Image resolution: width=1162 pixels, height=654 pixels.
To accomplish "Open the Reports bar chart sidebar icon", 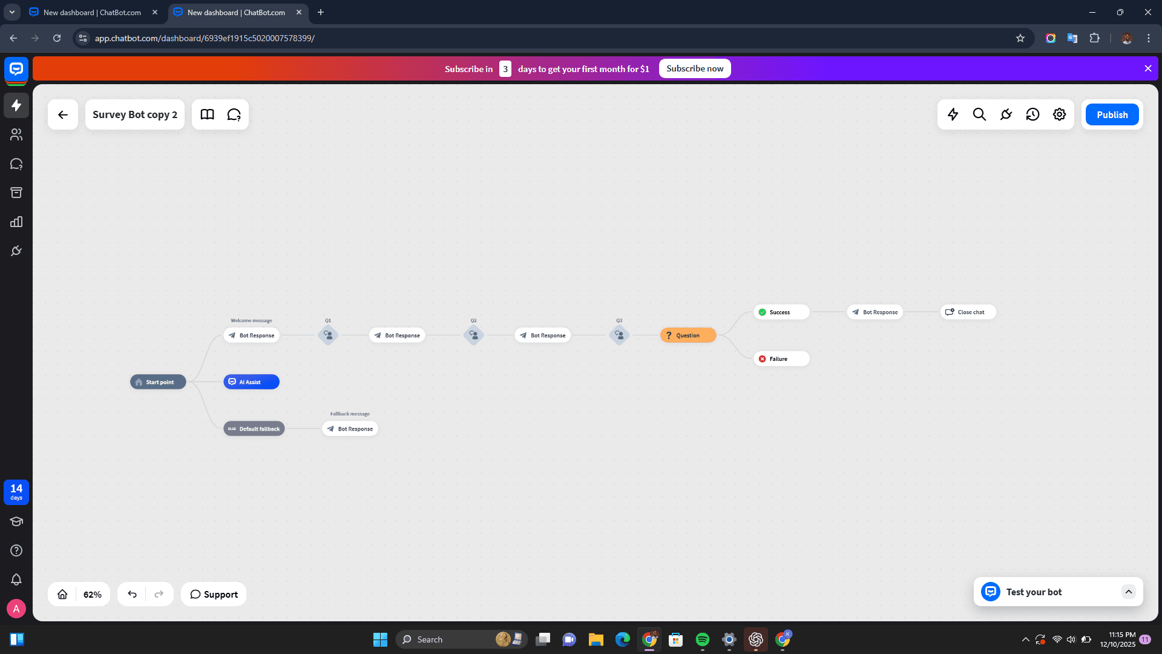I will point(16,222).
